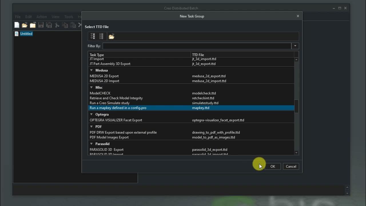The width and height of the screenshot is (366, 206).
Task: Click the medusa_2d_import.ttd file cell
Action: [x=209, y=81]
